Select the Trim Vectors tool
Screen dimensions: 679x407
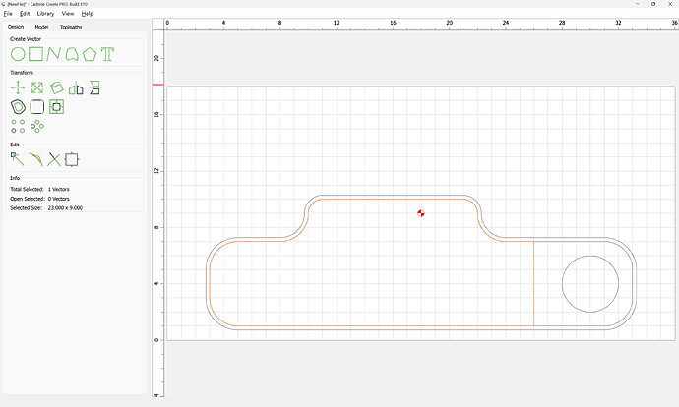pyautogui.click(x=54, y=159)
